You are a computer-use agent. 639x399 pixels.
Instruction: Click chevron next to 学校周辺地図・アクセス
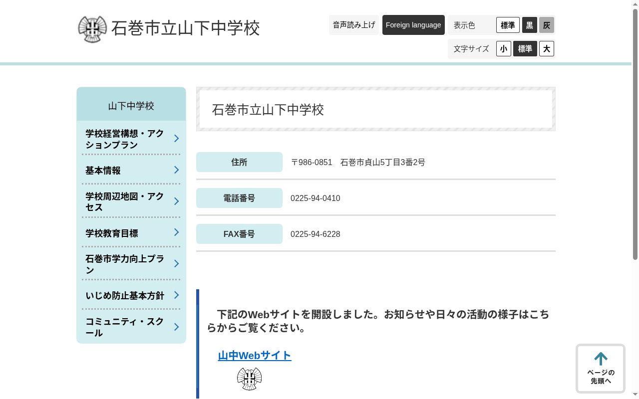176,201
